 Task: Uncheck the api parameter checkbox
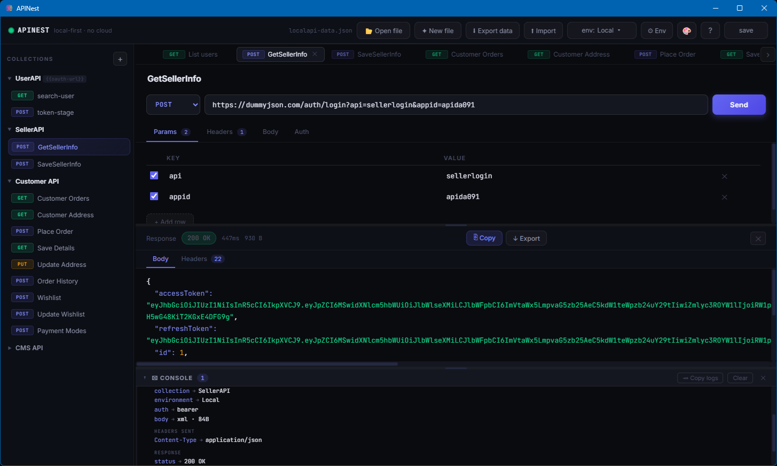[x=154, y=175]
